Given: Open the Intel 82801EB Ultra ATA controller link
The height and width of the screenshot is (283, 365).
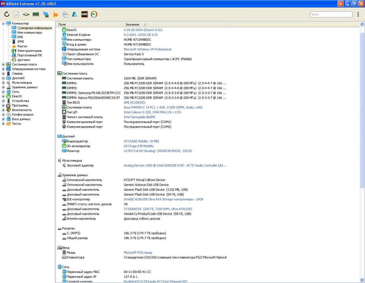Looking at the screenshot, I should pos(163,199).
